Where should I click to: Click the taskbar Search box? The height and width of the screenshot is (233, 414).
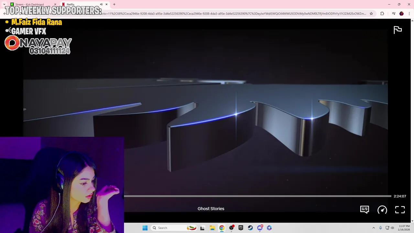[x=174, y=228]
